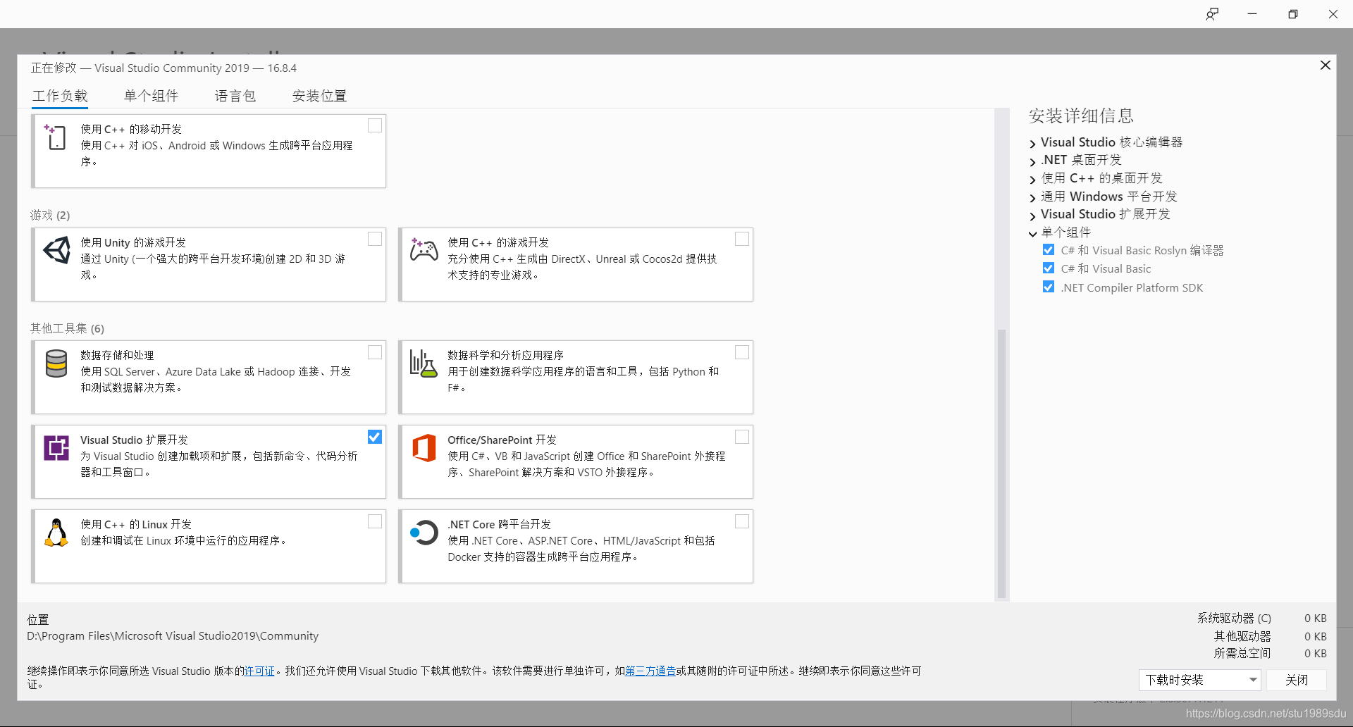Click the data science flask chart icon
The image size is (1353, 727).
pos(424,363)
